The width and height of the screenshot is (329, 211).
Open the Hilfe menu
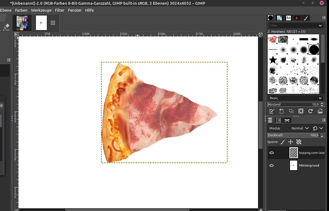coord(89,10)
